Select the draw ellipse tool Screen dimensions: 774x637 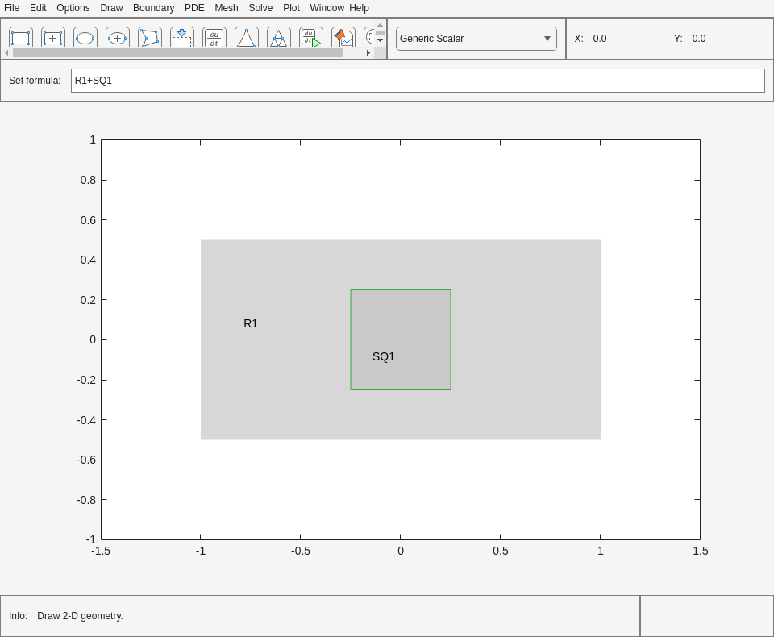[x=85, y=38]
